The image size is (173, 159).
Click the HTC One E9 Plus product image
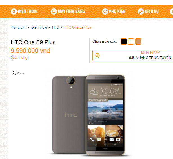pos(88,115)
